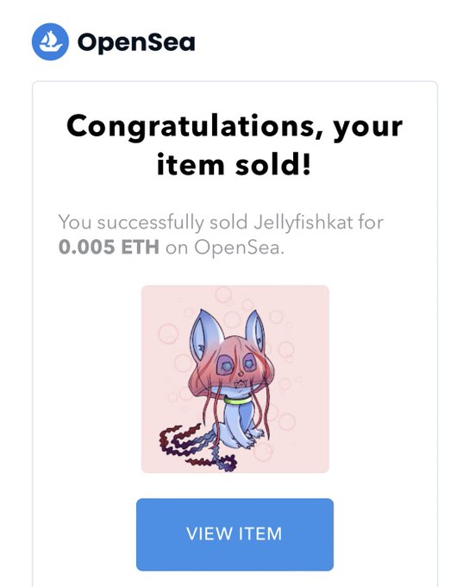Click the bold '0.005 ETH' price text

(109, 247)
